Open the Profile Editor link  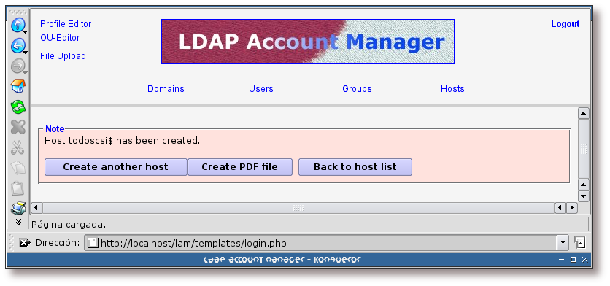66,24
